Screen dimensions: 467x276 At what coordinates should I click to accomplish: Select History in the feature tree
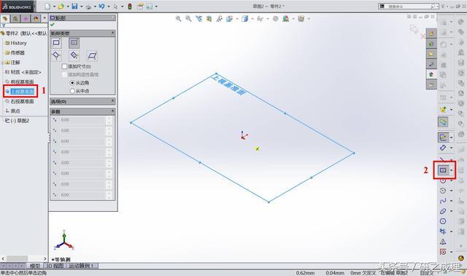(18, 43)
